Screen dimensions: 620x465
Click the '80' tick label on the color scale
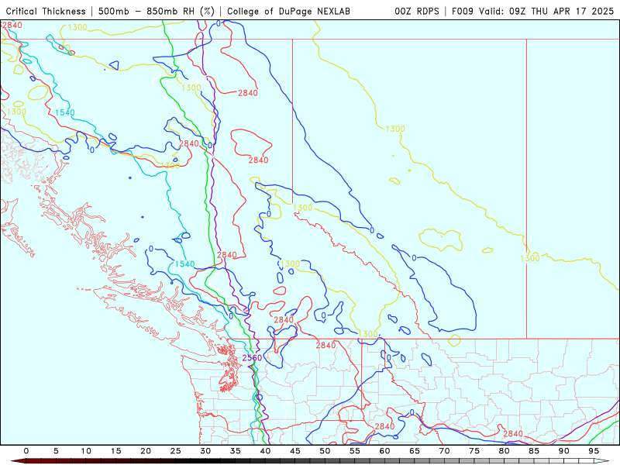click(x=505, y=451)
